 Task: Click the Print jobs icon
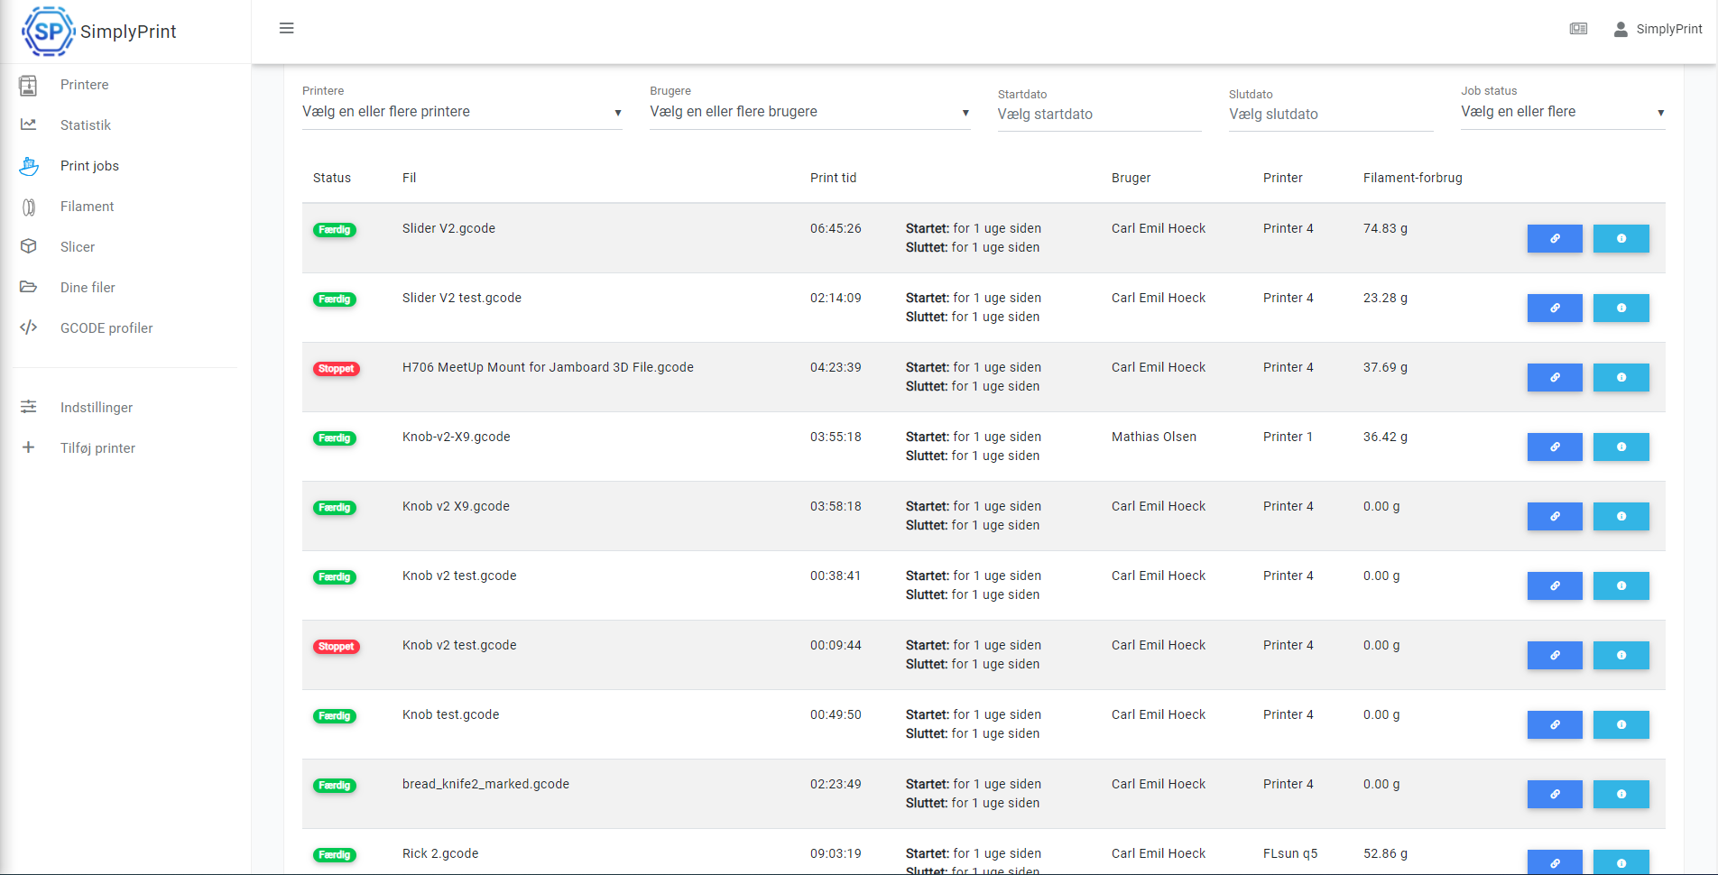(x=29, y=166)
